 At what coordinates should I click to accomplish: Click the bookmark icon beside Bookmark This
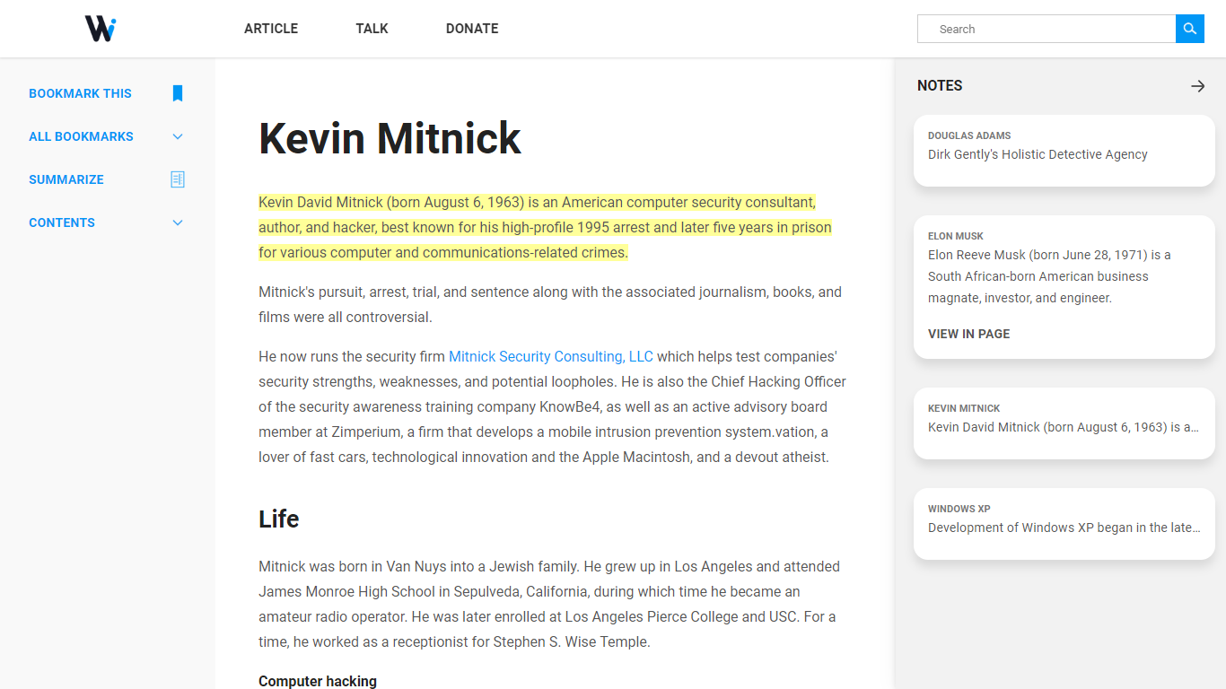pos(178,93)
